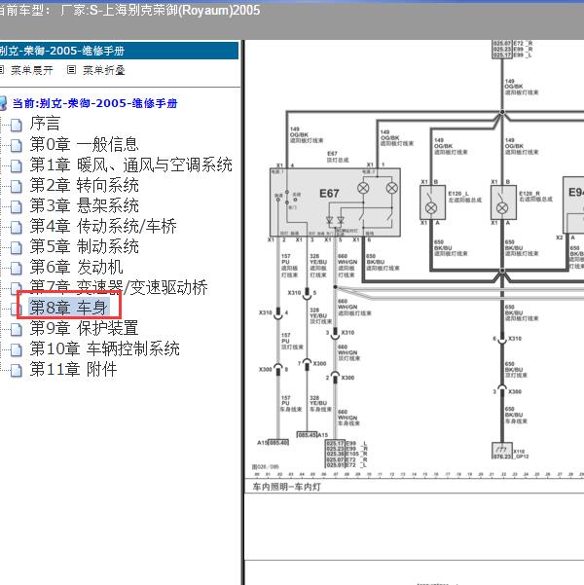Screen dimensions: 584x585
Task: Click the E67 module in the wiring diagram
Action: point(335,202)
